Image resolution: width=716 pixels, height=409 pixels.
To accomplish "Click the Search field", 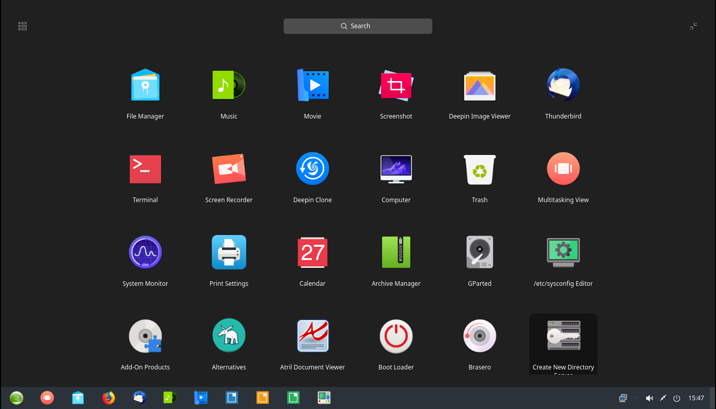I will click(357, 26).
